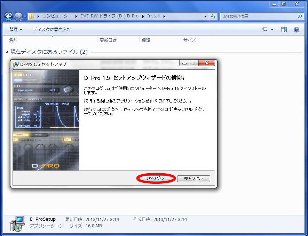Click the D-Pro wizard banner image
Image resolution: width=308 pixels, height=236 pixels.
[x=46, y=120]
